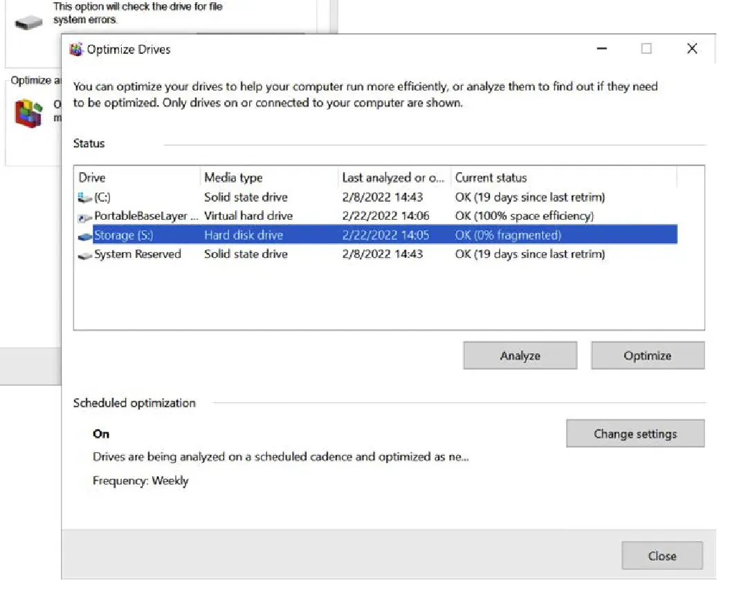Select the (C:) solid state drive row
This screenshot has width=735, height=589.
click(x=246, y=198)
